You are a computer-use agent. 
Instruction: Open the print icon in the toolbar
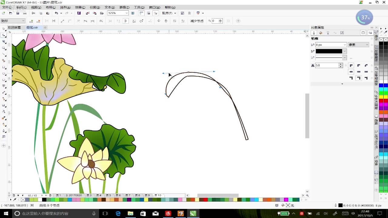(25, 13)
